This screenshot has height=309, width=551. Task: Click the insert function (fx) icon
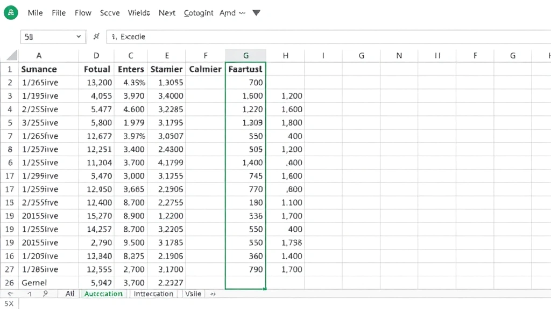(x=95, y=36)
